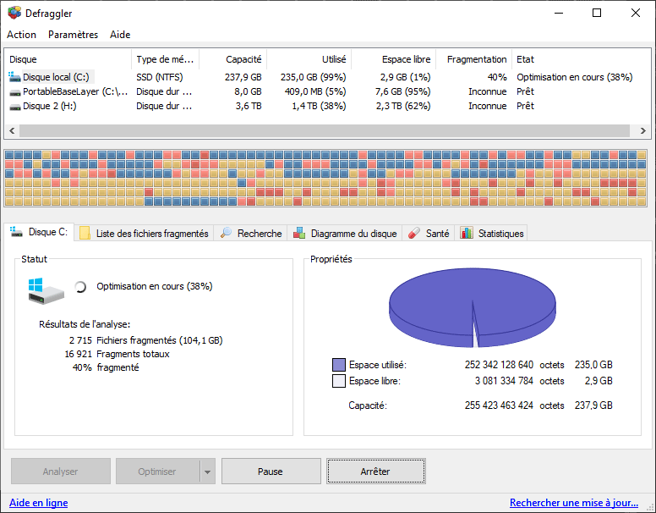This screenshot has height=513, width=656.
Task: Click the 2,9 GB (1%) free space cell
Action: pos(405,77)
